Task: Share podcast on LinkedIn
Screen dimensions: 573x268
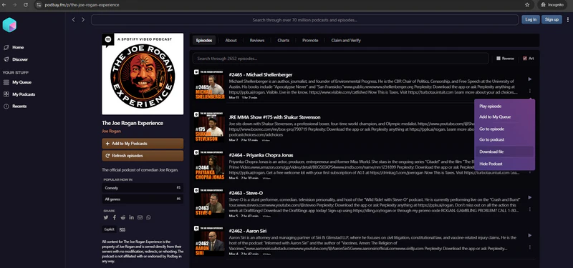Action: 131,218
